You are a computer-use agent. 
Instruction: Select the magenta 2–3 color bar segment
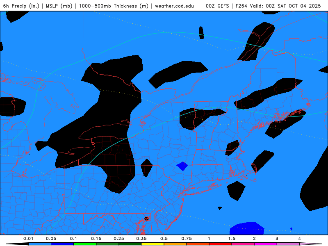(266, 244)
